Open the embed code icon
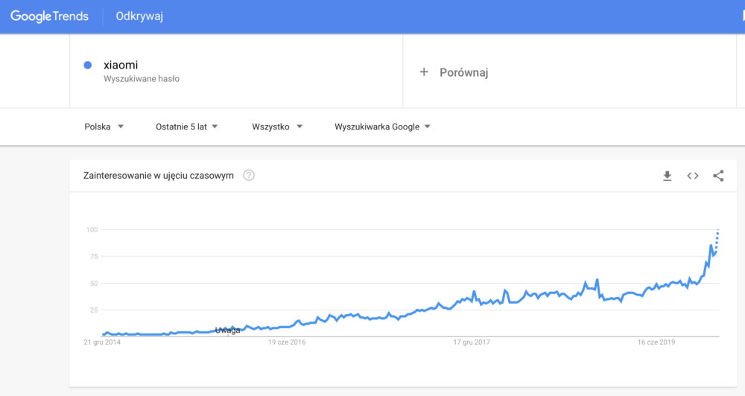The height and width of the screenshot is (396, 745). pos(693,176)
